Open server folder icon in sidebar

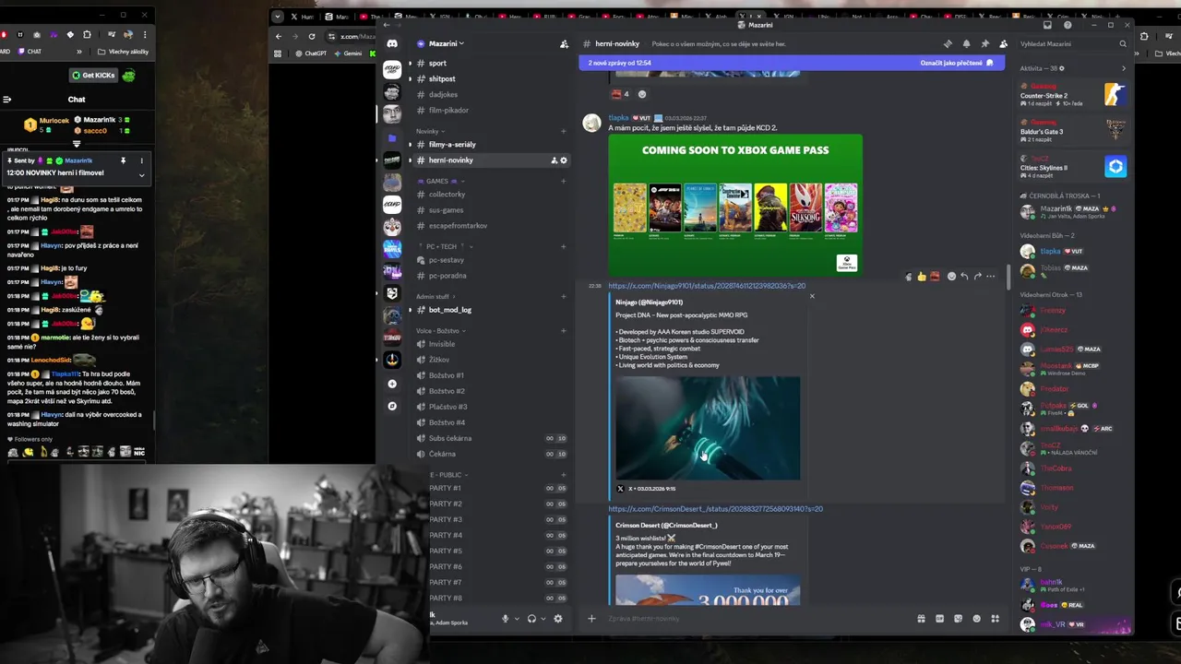(392, 137)
